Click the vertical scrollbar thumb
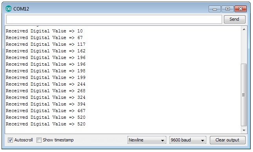 [x=244, y=95]
